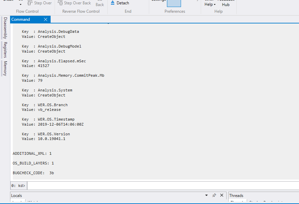Click the Step Over button
Image resolution: width=299 pixels, height=204 pixels.
[40, 3]
